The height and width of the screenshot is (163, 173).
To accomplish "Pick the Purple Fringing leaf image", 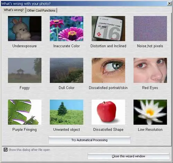I will (x=25, y=112).
